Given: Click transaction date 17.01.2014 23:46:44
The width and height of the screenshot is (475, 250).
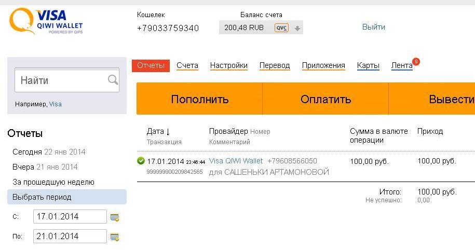Looking at the screenshot, I should click(x=176, y=161).
